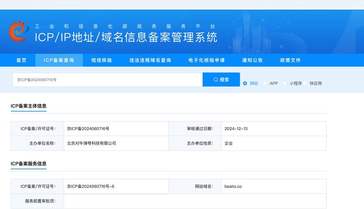Choose the APP radio option

(265, 83)
